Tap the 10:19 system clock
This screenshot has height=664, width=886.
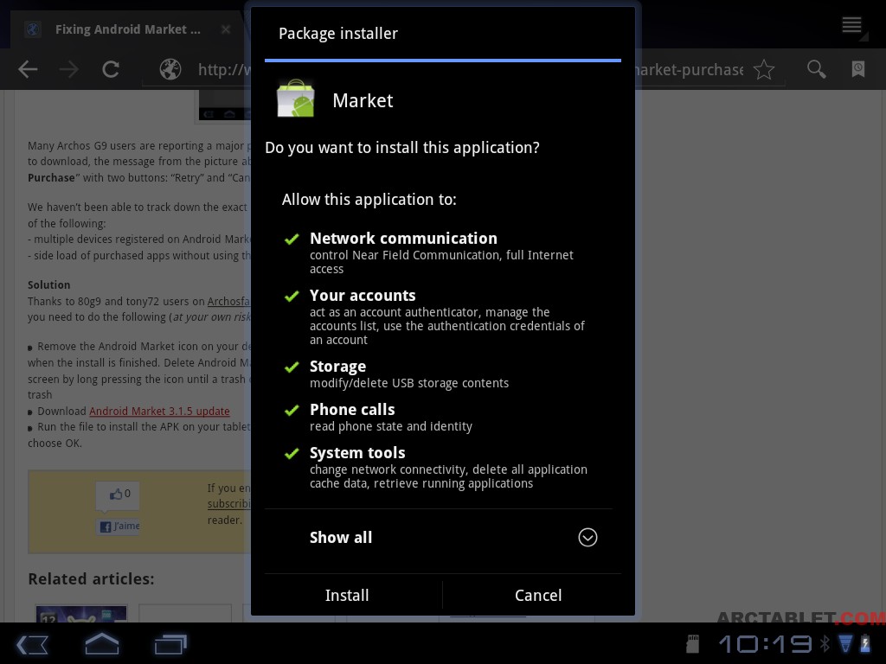click(766, 643)
